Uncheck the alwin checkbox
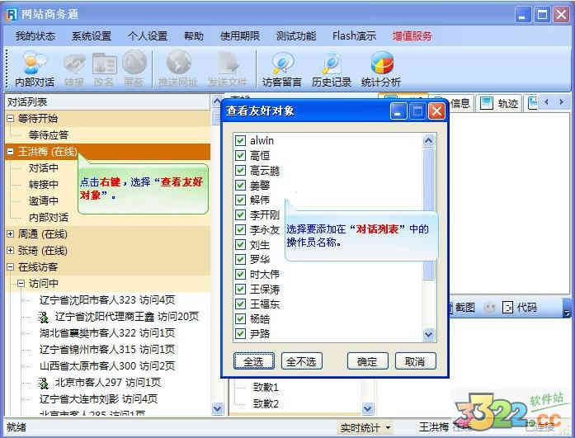The width and height of the screenshot is (575, 438). point(241,141)
